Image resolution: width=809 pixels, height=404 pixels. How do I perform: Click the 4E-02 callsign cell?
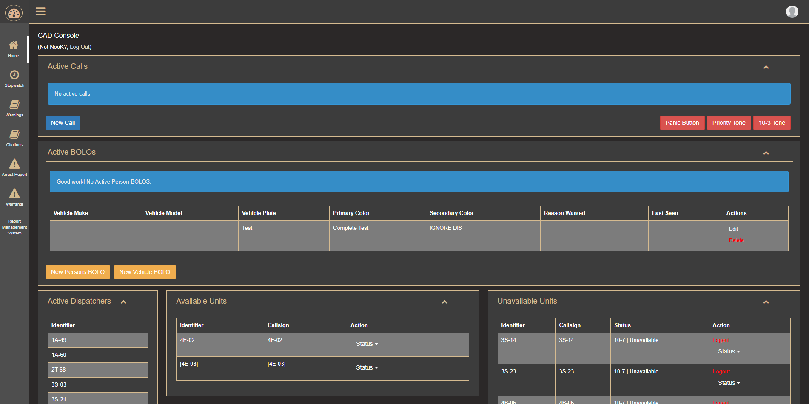coord(305,345)
